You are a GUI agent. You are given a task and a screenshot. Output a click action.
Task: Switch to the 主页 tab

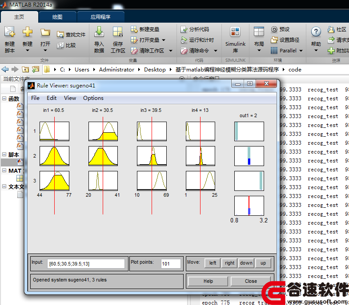(x=19, y=17)
